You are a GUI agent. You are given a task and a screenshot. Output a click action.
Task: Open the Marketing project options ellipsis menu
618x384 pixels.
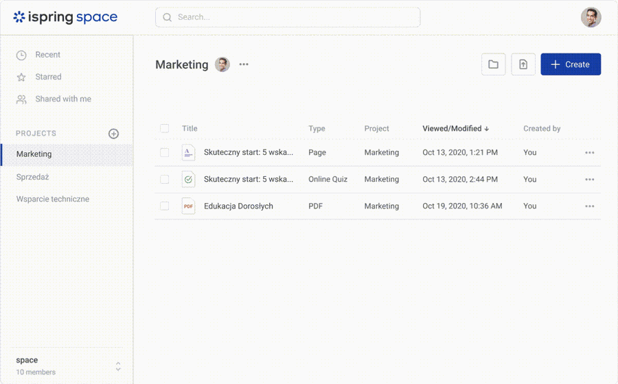(x=244, y=64)
